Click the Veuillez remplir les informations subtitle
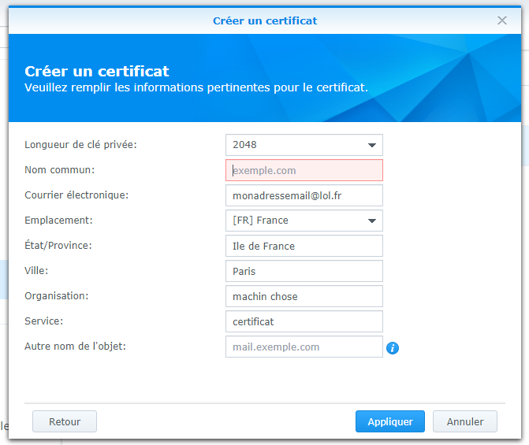The width and height of the screenshot is (529, 445). 196,87
